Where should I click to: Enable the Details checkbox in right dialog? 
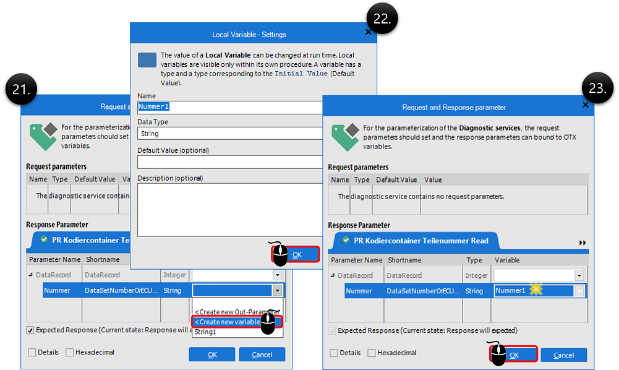coord(334,353)
